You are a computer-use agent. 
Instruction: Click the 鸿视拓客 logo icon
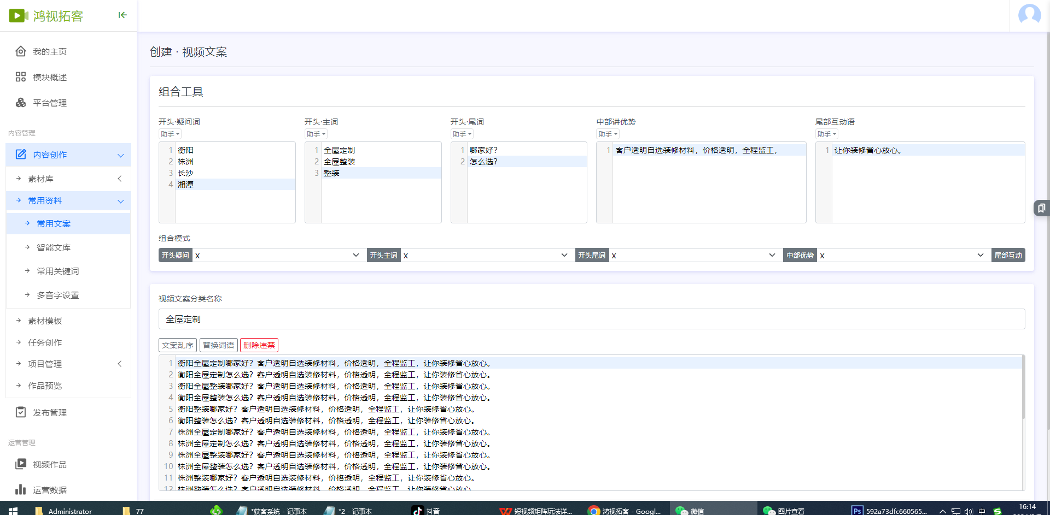click(x=18, y=16)
